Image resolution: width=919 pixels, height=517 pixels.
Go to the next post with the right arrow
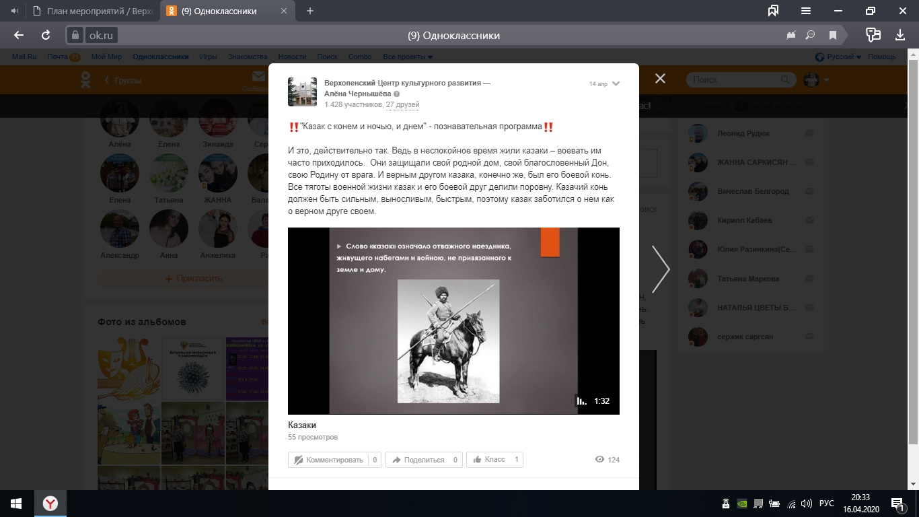tap(661, 269)
